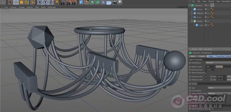Click Render View clapperboard icon
231x112 pixels.
63,2
